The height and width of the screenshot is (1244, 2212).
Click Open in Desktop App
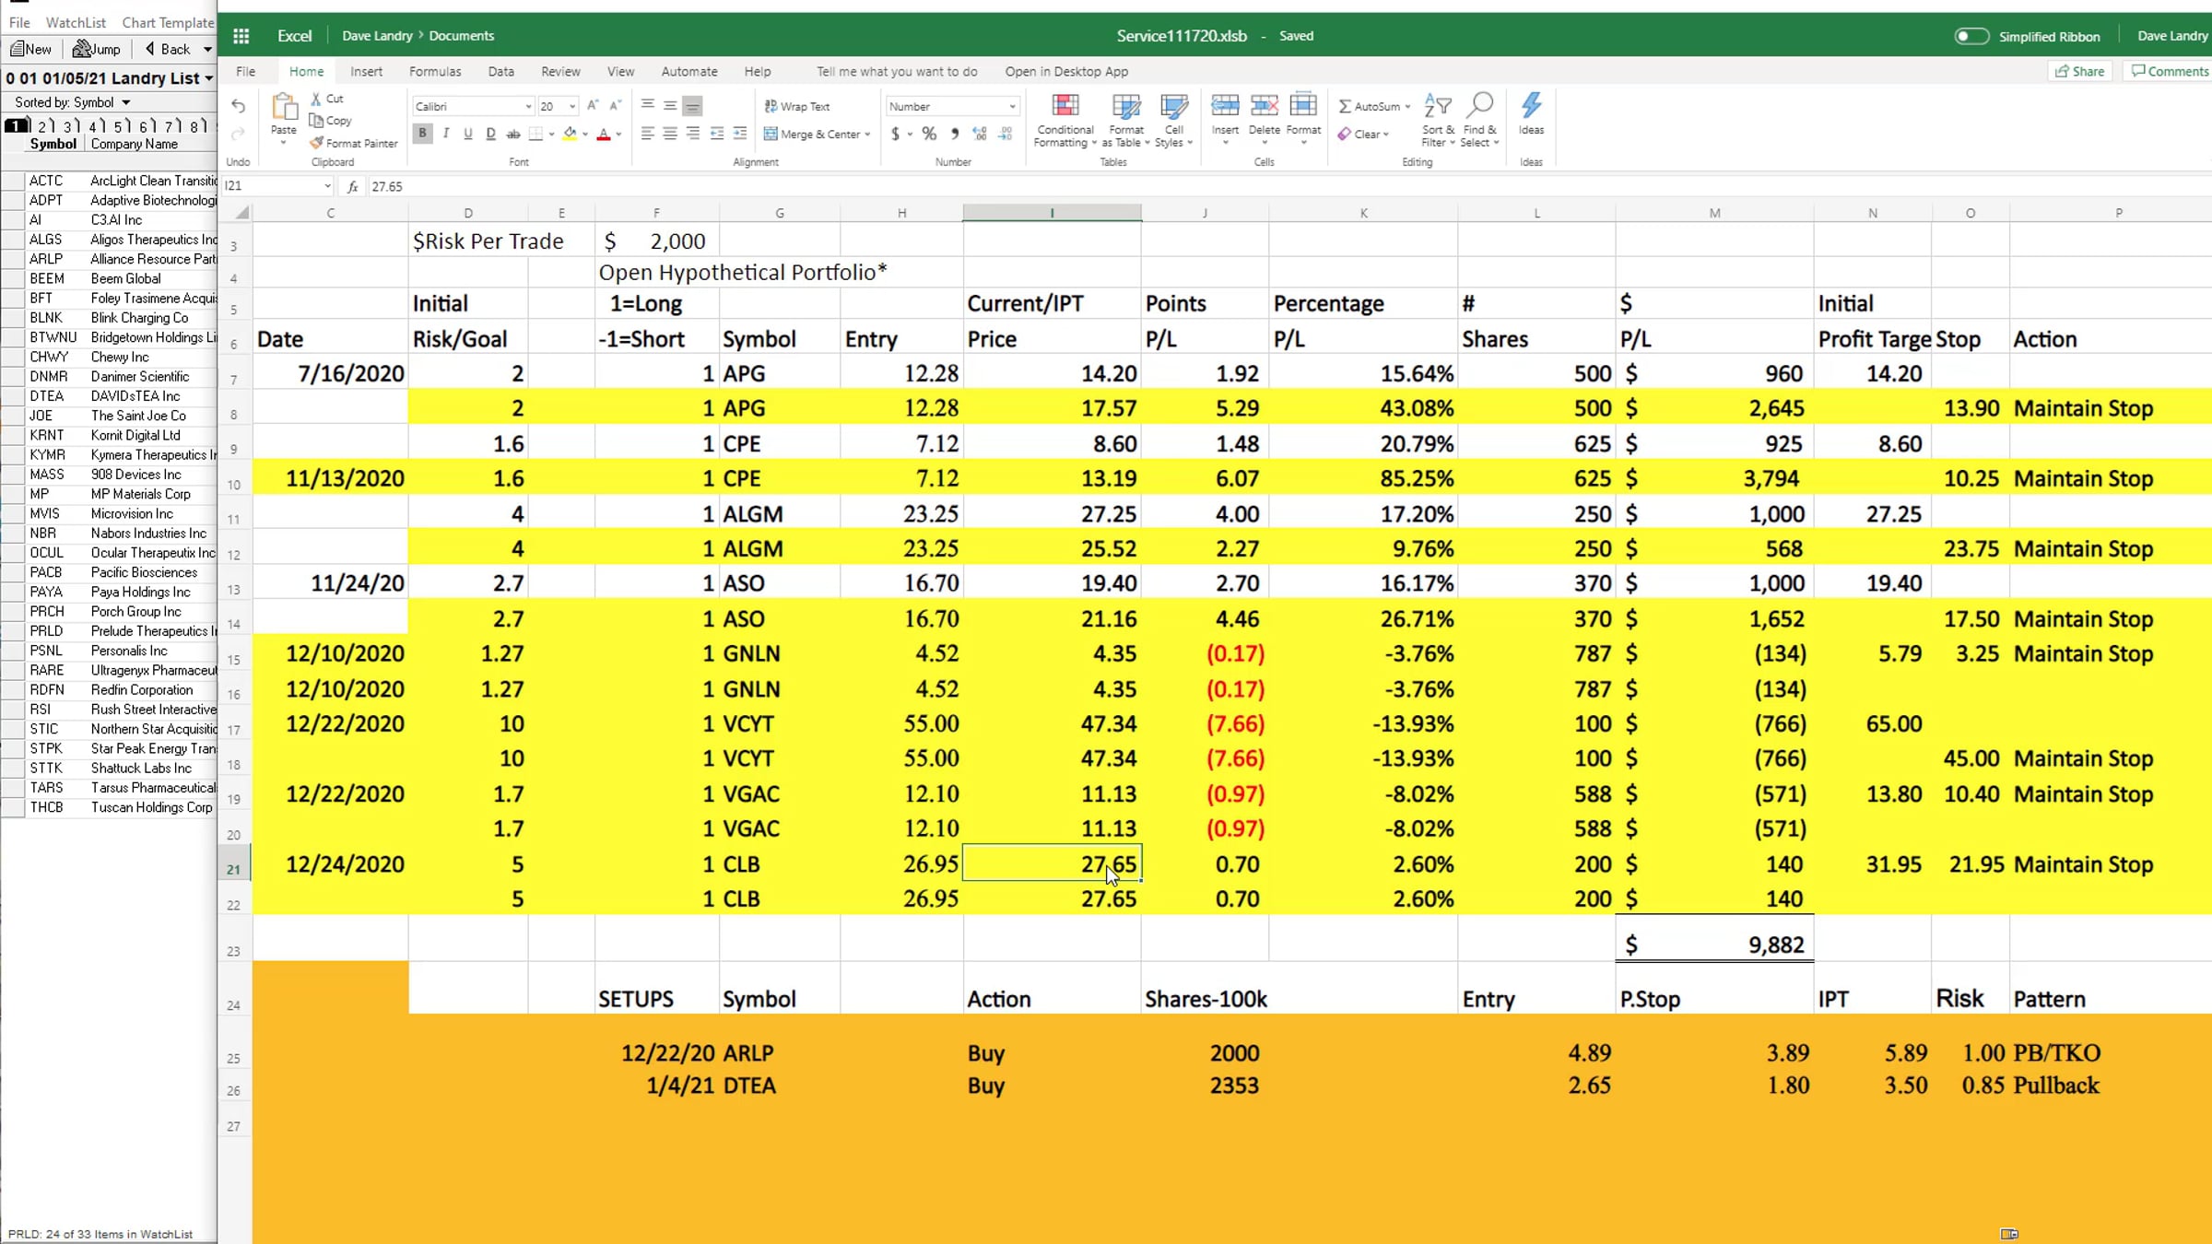pyautogui.click(x=1066, y=71)
